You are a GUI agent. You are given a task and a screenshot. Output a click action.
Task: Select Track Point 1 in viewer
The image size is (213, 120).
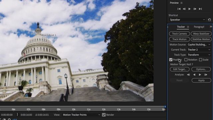pyautogui.click(x=44, y=39)
